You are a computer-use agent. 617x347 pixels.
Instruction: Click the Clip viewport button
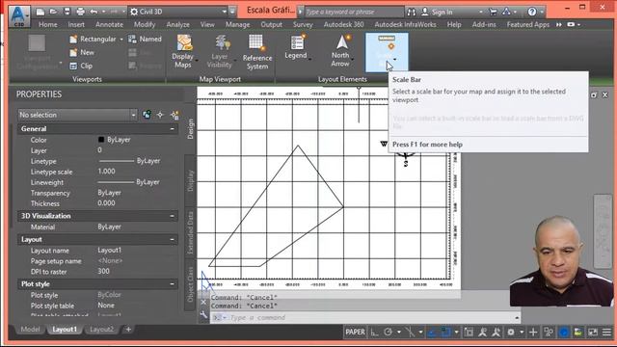[81, 66]
